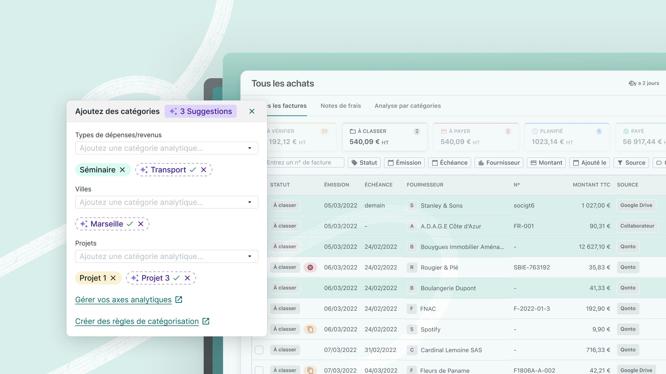Click duplicate icon on Fleurs de Paname row
The width and height of the screenshot is (666, 374).
(x=310, y=370)
